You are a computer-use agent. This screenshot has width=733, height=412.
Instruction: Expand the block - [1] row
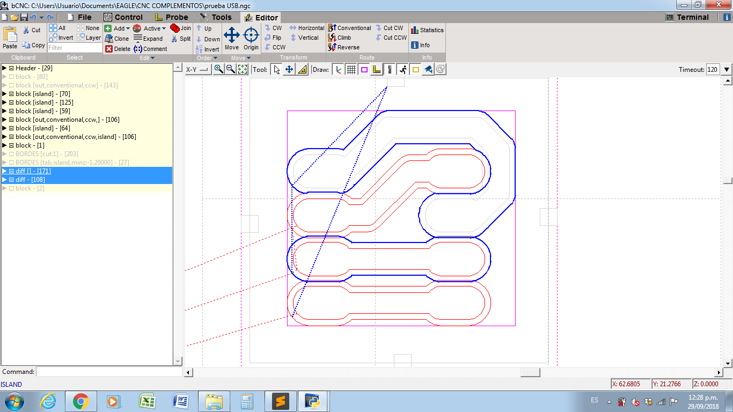click(x=4, y=145)
